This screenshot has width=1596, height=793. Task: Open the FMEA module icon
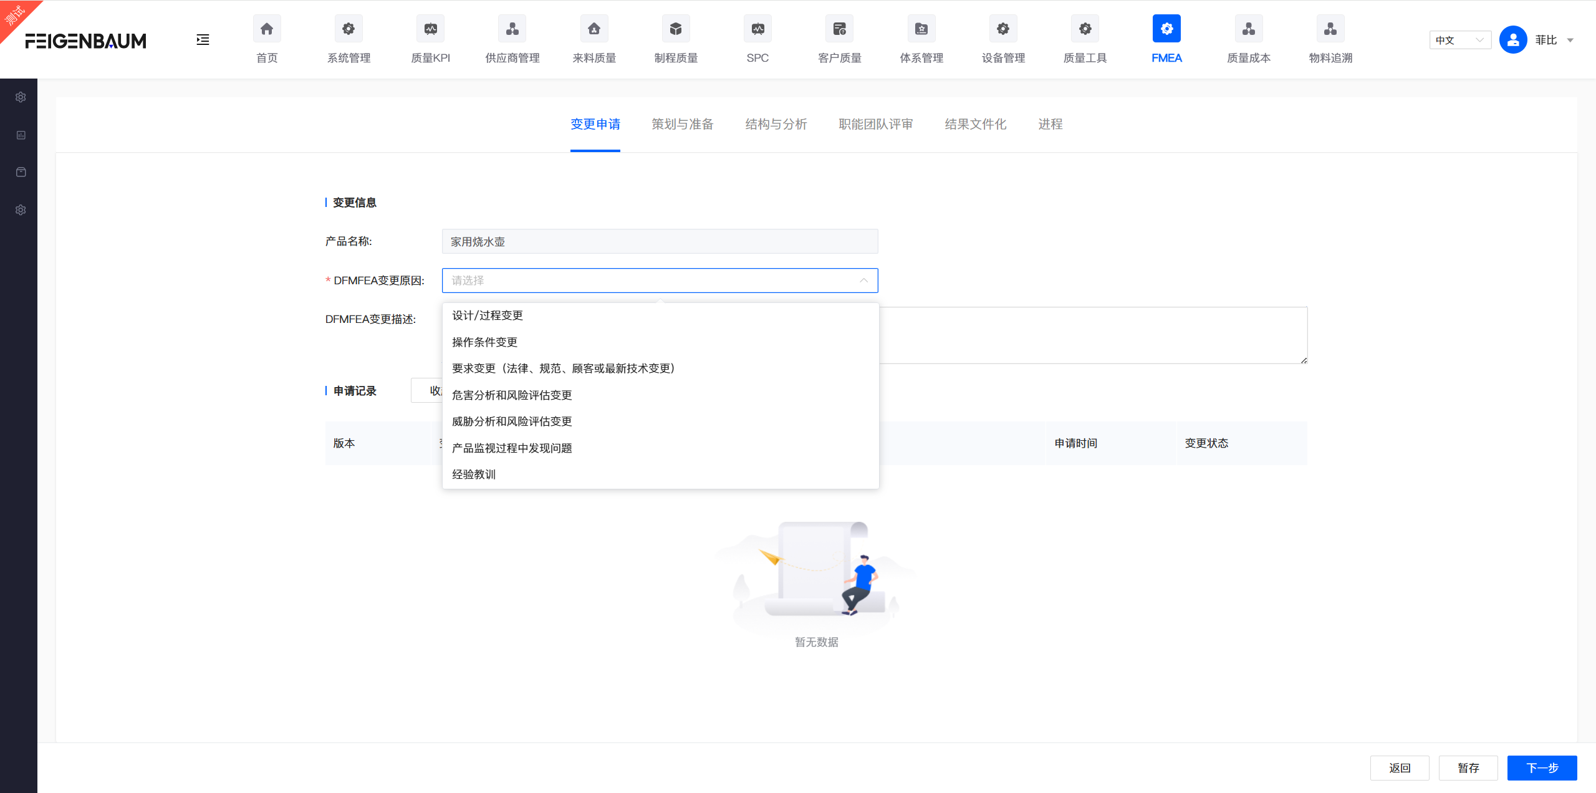1165,28
